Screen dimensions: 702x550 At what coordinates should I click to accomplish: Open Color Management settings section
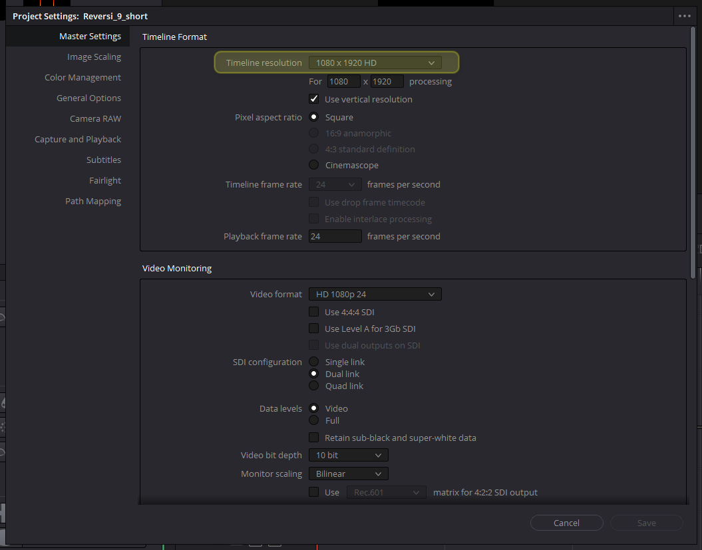(83, 78)
